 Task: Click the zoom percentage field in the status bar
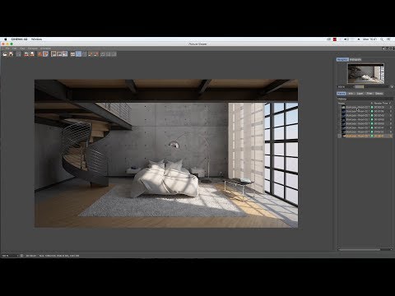point(9,256)
